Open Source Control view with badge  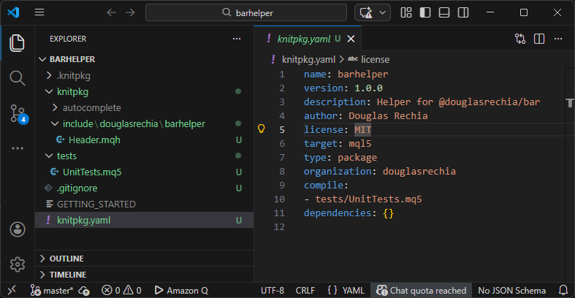coord(18,113)
